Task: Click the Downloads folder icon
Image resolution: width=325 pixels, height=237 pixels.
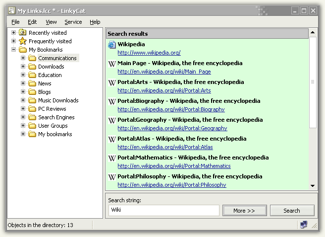Action: [x=32, y=67]
